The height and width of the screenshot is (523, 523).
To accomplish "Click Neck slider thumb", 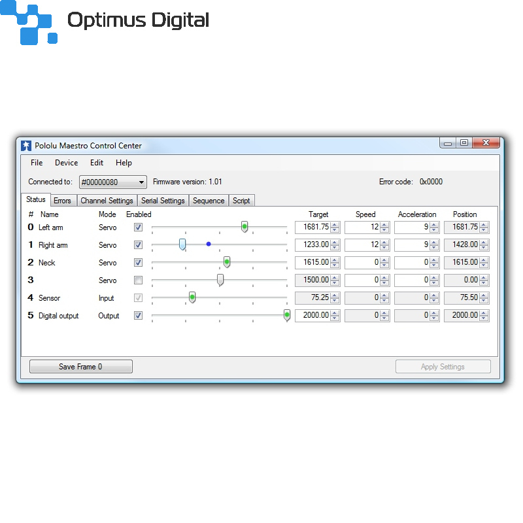I will pos(227,262).
